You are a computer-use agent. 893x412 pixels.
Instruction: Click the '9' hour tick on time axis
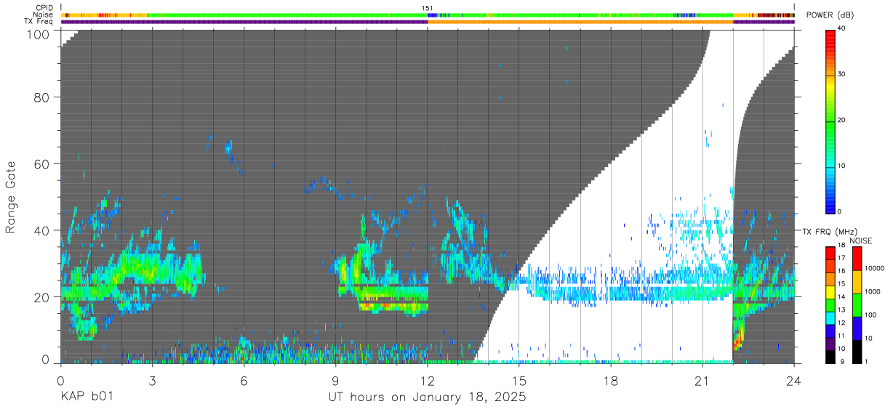336,381
